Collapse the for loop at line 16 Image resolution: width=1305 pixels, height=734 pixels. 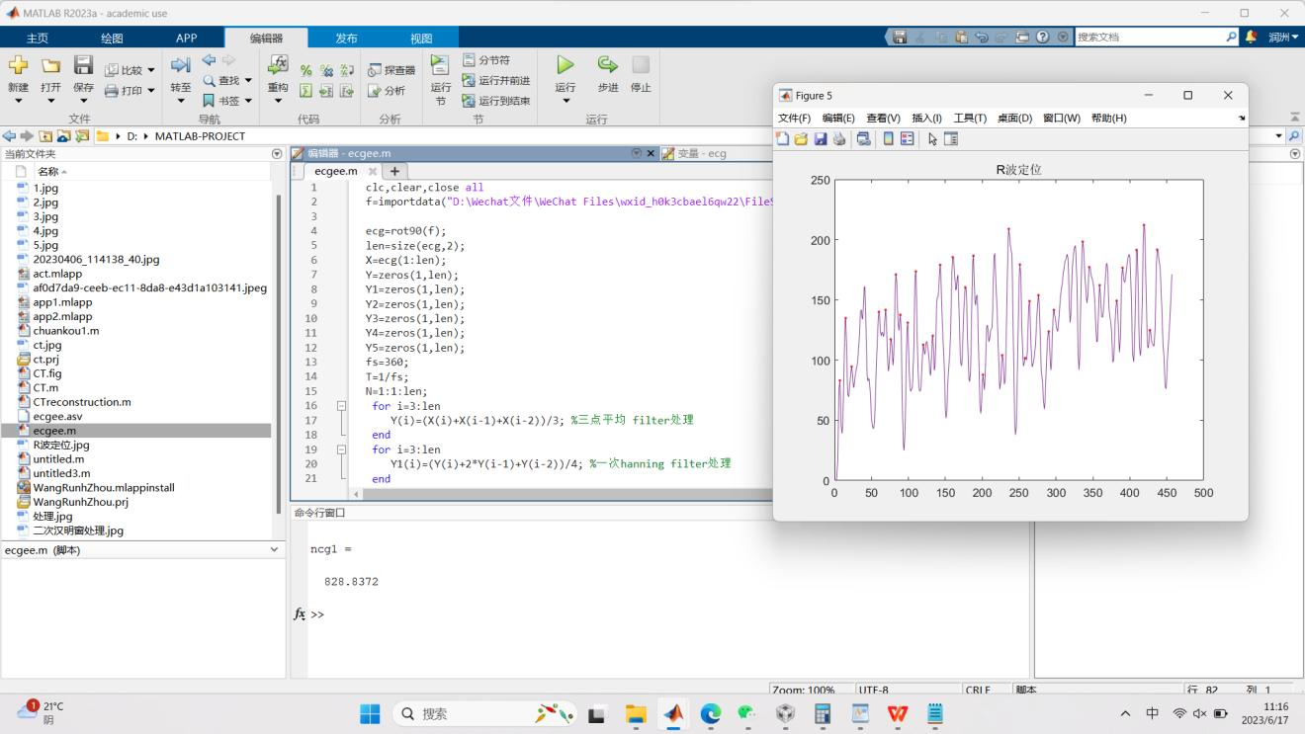coord(341,405)
